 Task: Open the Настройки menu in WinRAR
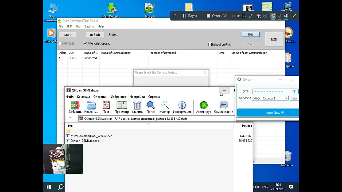pos(137,97)
